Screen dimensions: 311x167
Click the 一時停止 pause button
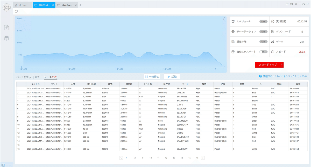click(x=152, y=76)
